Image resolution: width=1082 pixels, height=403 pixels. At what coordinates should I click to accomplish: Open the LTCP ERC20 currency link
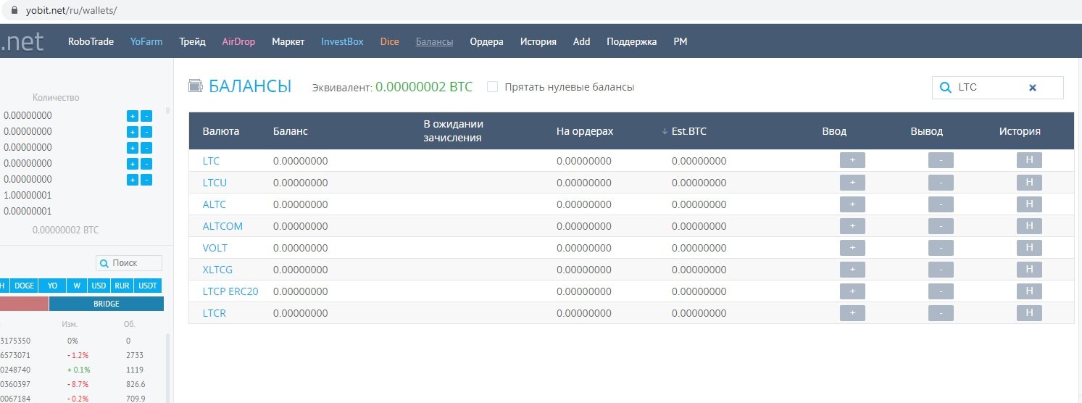coord(230,291)
